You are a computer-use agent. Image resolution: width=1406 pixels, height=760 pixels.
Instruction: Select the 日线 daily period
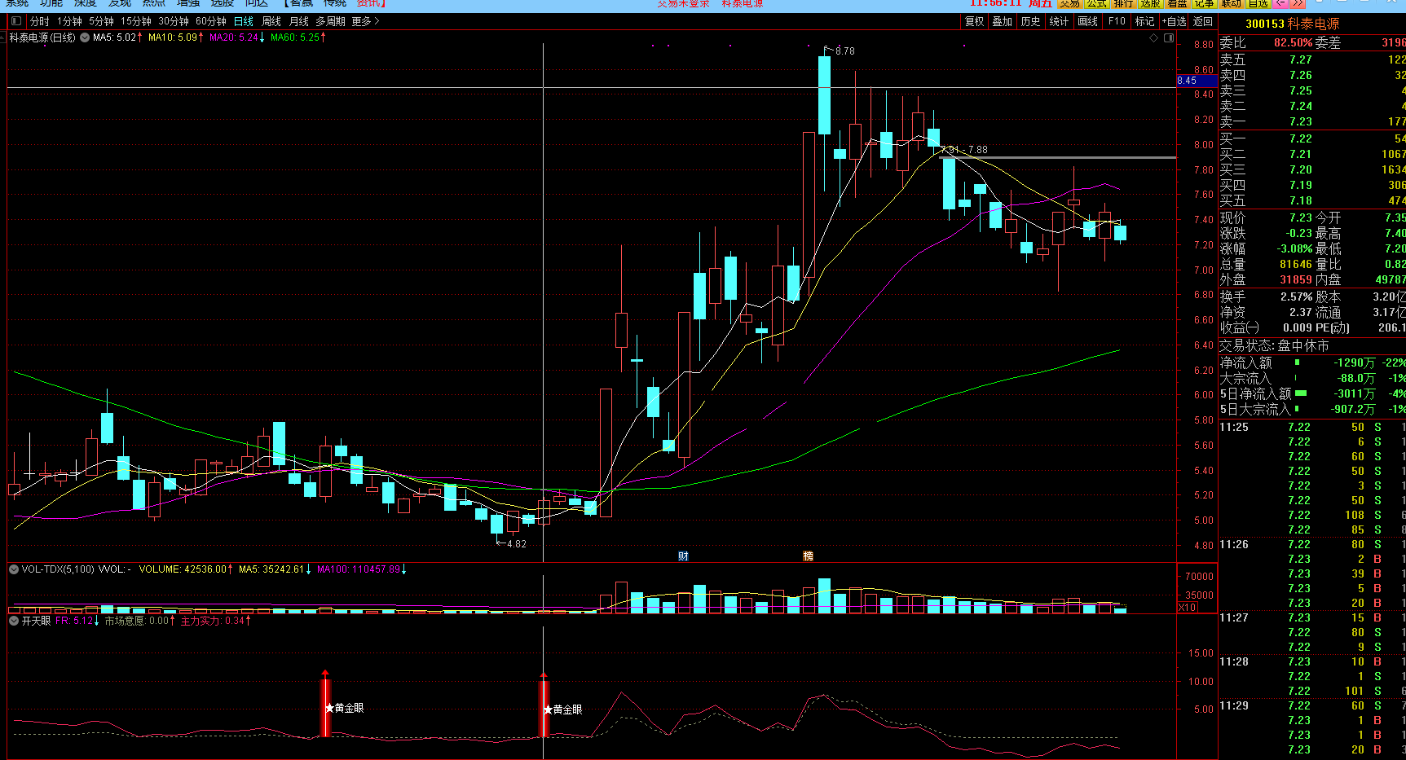243,21
